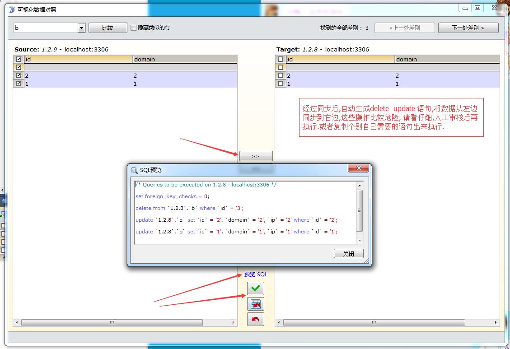Click source domain column header
The image size is (510, 349).
(x=184, y=59)
